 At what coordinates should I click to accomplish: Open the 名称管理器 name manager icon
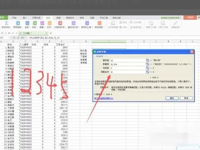113,23
